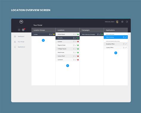Viewport: 141px width, 113px height.
Task: Click the logout icon in the header
Action: (127, 22)
